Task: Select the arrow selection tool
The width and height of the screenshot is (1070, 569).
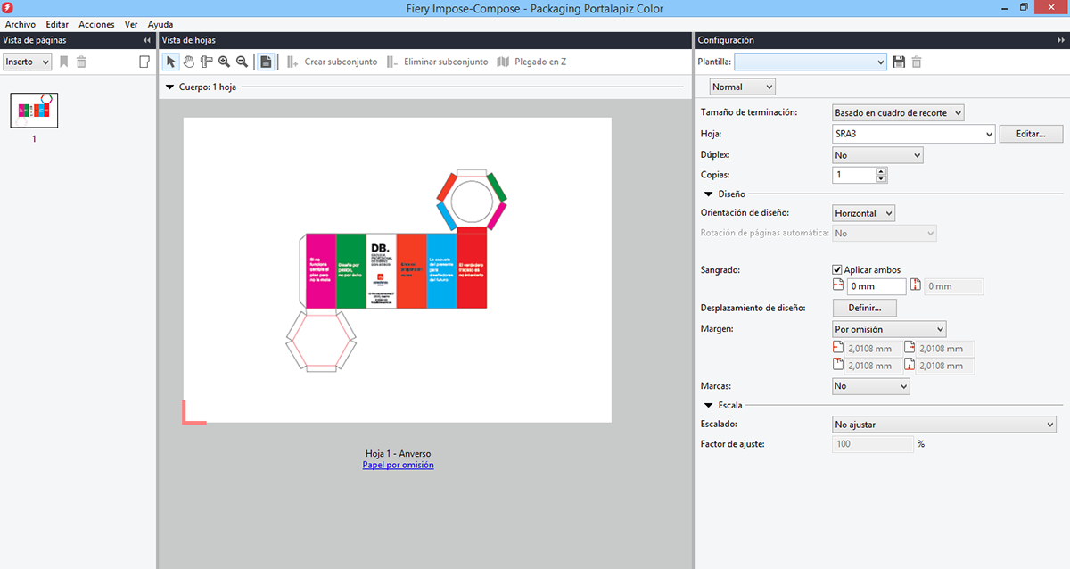Action: [x=171, y=62]
